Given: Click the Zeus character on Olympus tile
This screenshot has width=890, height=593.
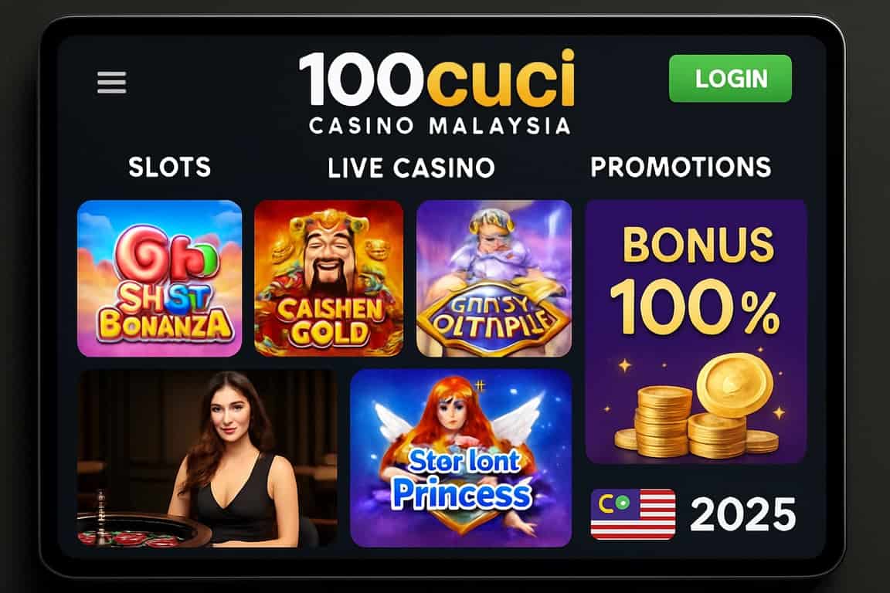Looking at the screenshot, I should click(493, 245).
